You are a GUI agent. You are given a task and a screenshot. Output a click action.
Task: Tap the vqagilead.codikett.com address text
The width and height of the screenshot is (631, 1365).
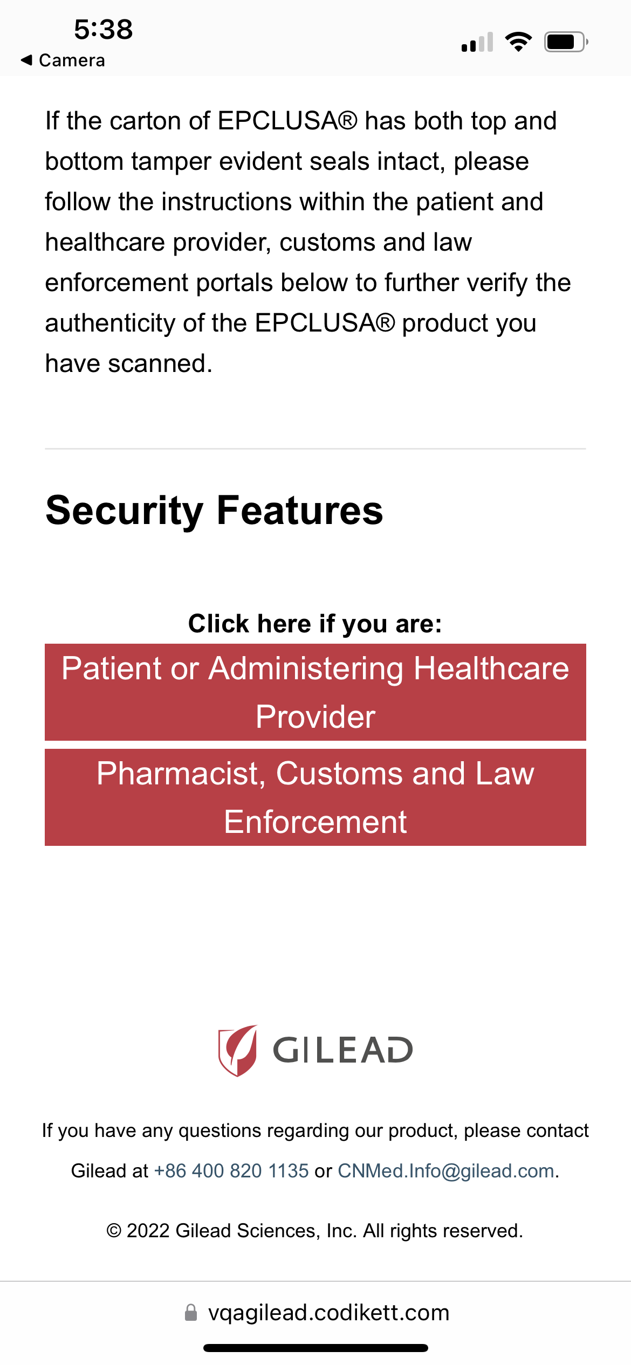point(328,1313)
